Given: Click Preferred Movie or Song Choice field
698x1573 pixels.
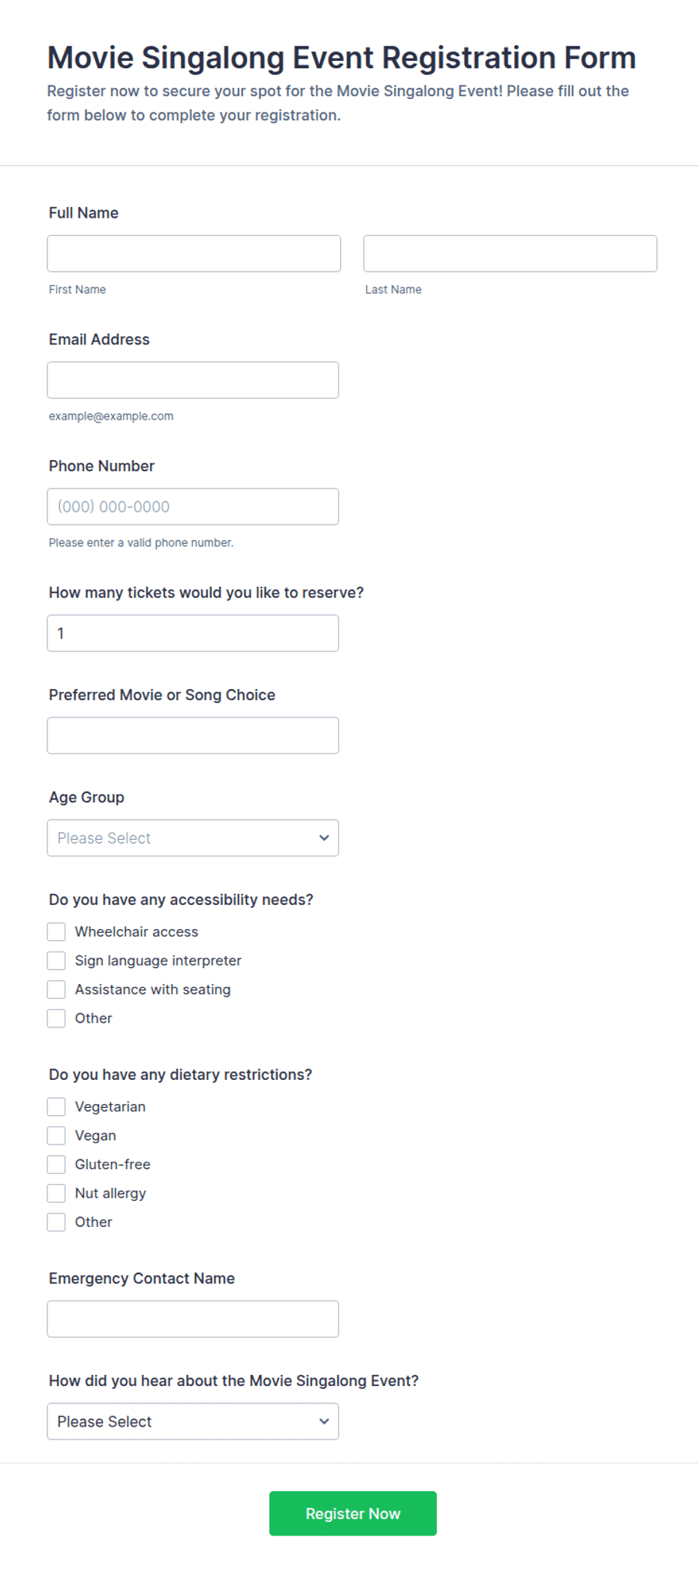Looking at the screenshot, I should point(193,735).
